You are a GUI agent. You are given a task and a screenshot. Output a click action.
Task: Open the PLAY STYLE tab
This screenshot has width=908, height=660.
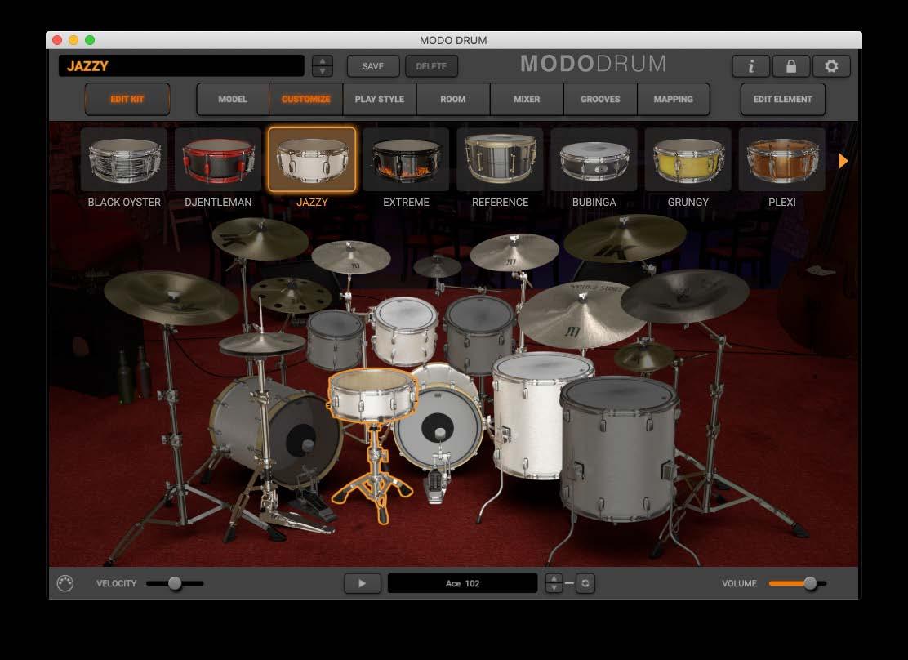point(380,99)
